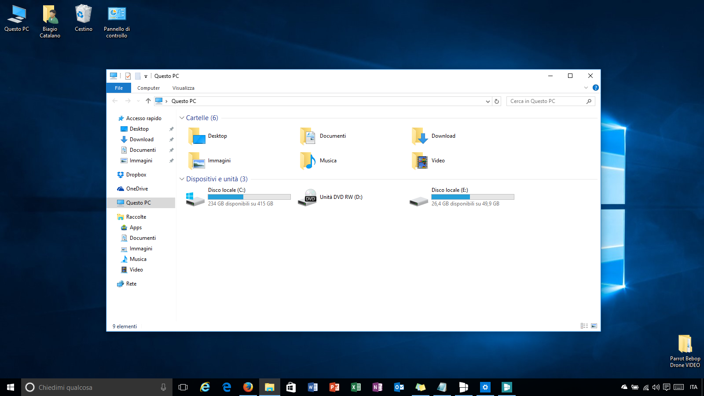Launch Word from the taskbar
This screenshot has width=704, height=396.
pos(313,387)
